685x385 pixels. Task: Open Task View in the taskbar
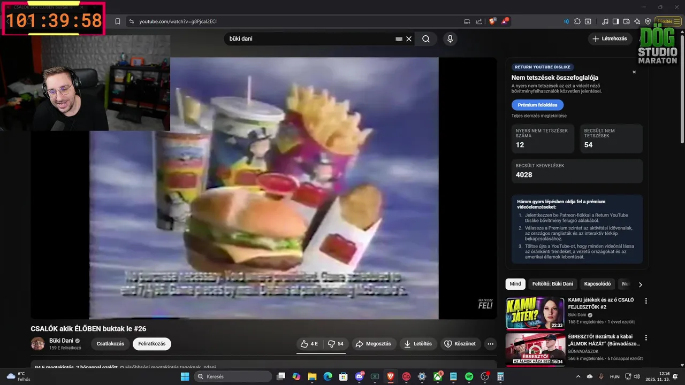(281, 376)
